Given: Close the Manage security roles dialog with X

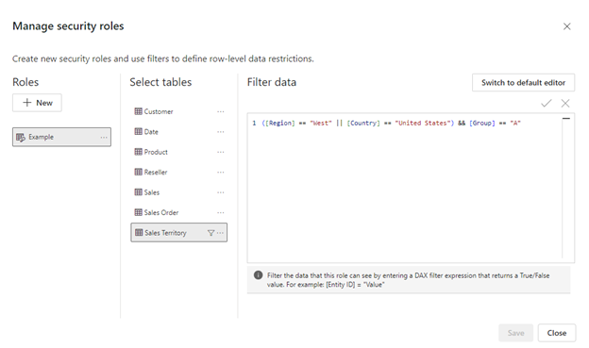Looking at the screenshot, I should 567,26.
